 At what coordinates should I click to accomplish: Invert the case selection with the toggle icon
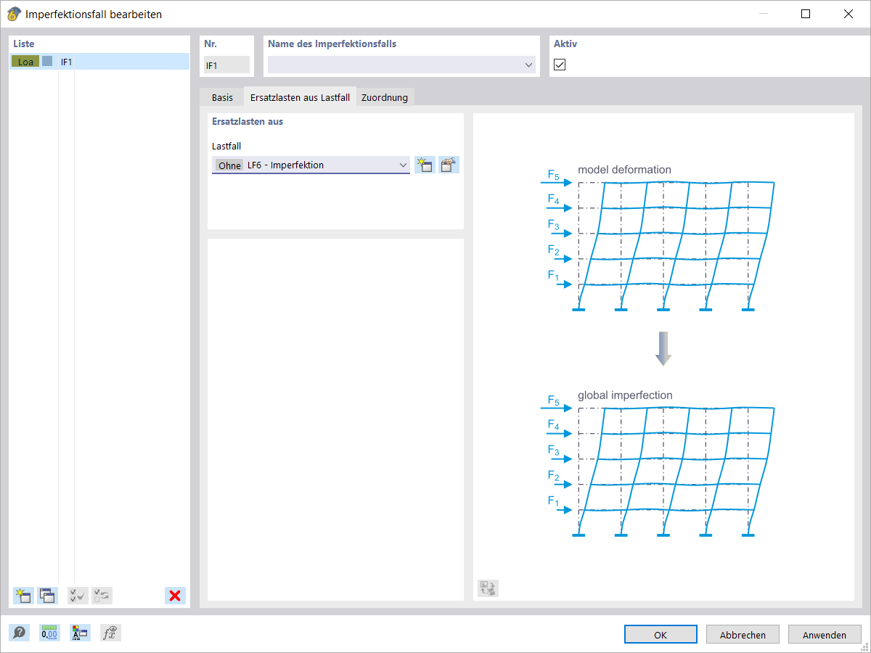pyautogui.click(x=102, y=595)
